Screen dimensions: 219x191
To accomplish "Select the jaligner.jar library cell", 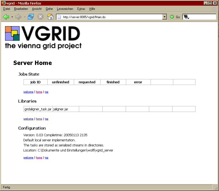I will point(66,109).
